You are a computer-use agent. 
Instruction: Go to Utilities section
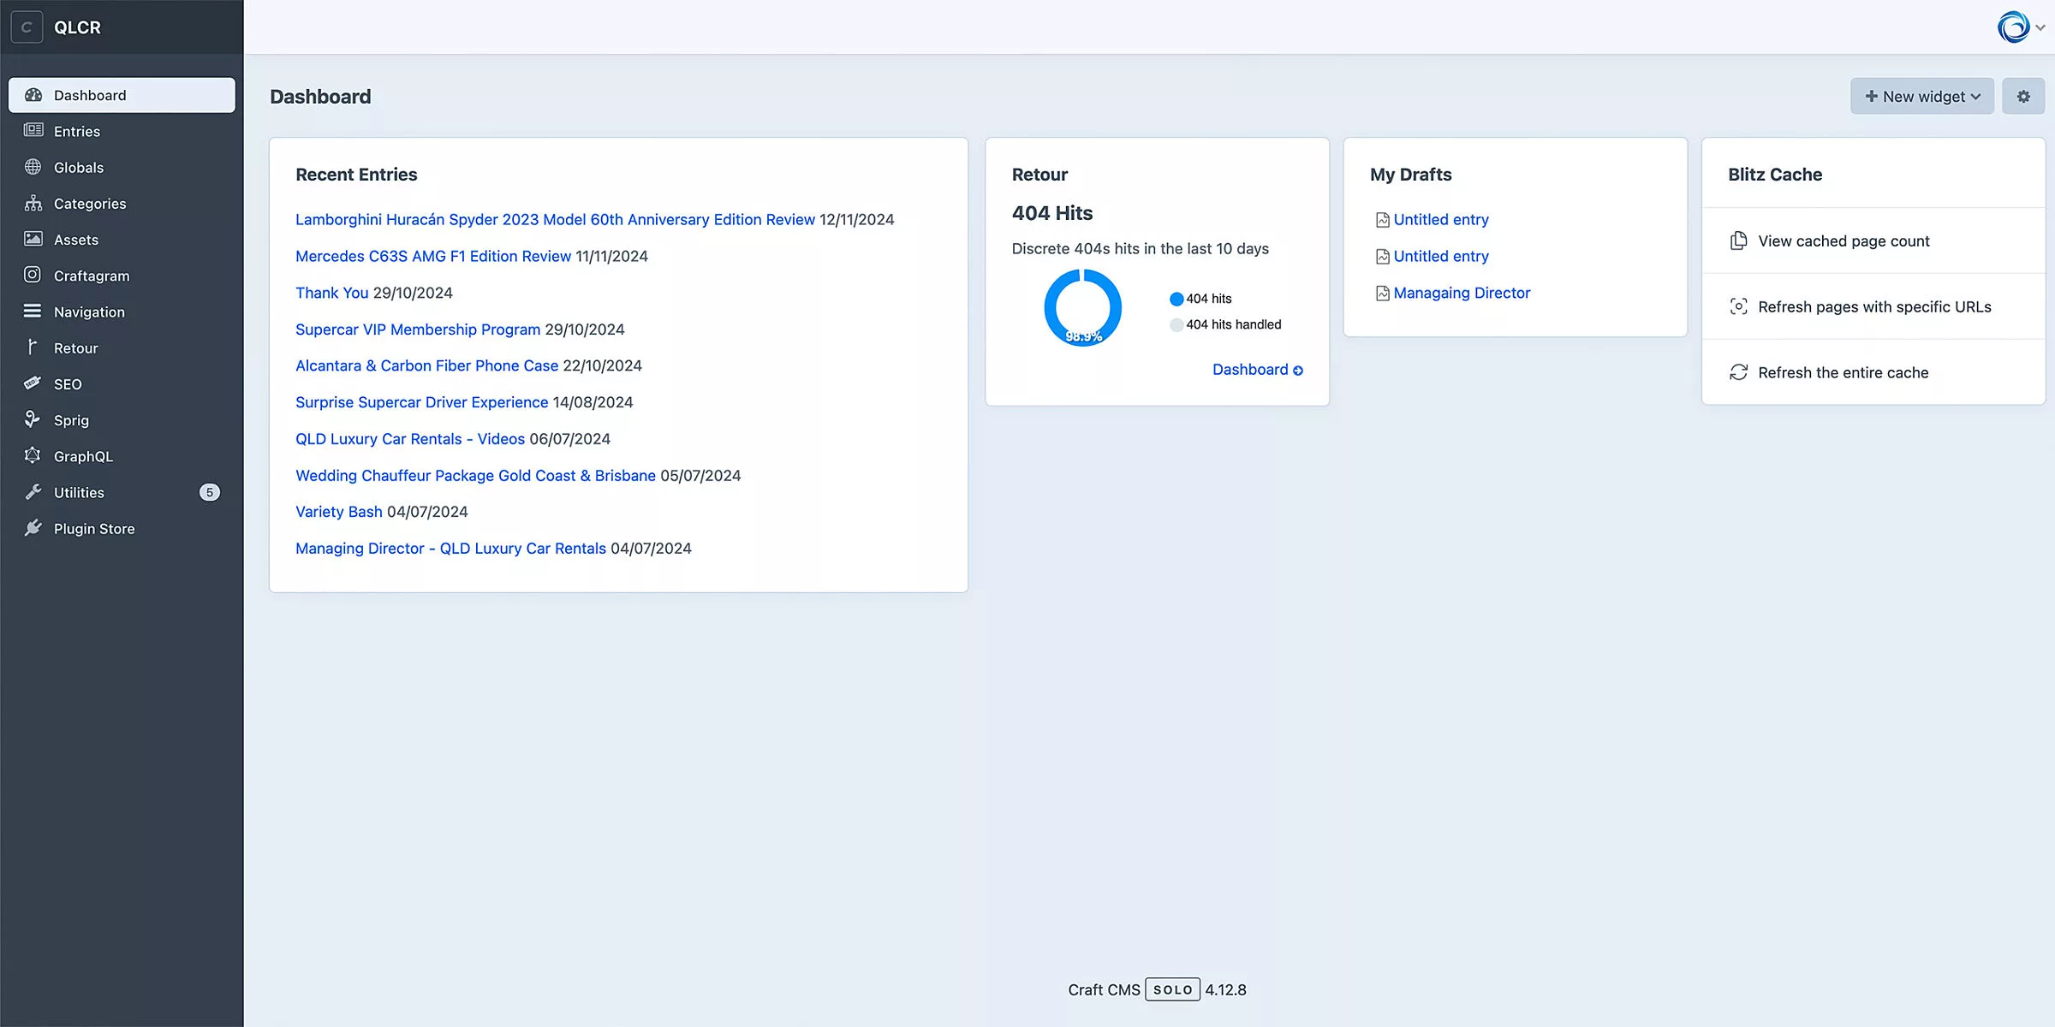tap(122, 492)
